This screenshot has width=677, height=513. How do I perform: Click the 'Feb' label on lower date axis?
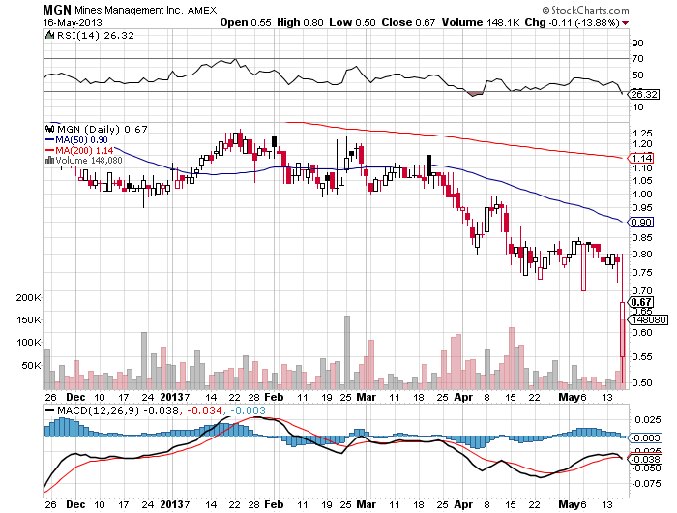pos(274,504)
